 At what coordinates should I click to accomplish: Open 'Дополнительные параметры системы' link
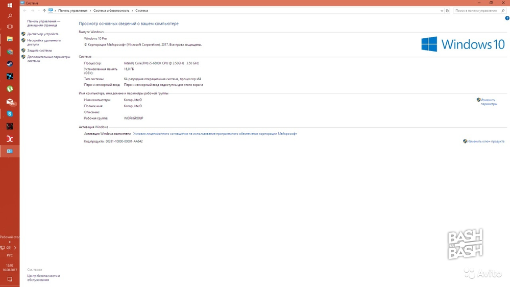click(48, 59)
